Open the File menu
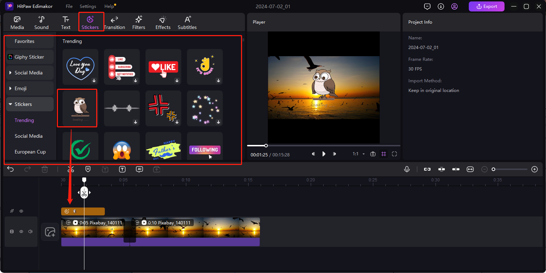The height and width of the screenshot is (273, 546). (x=69, y=6)
